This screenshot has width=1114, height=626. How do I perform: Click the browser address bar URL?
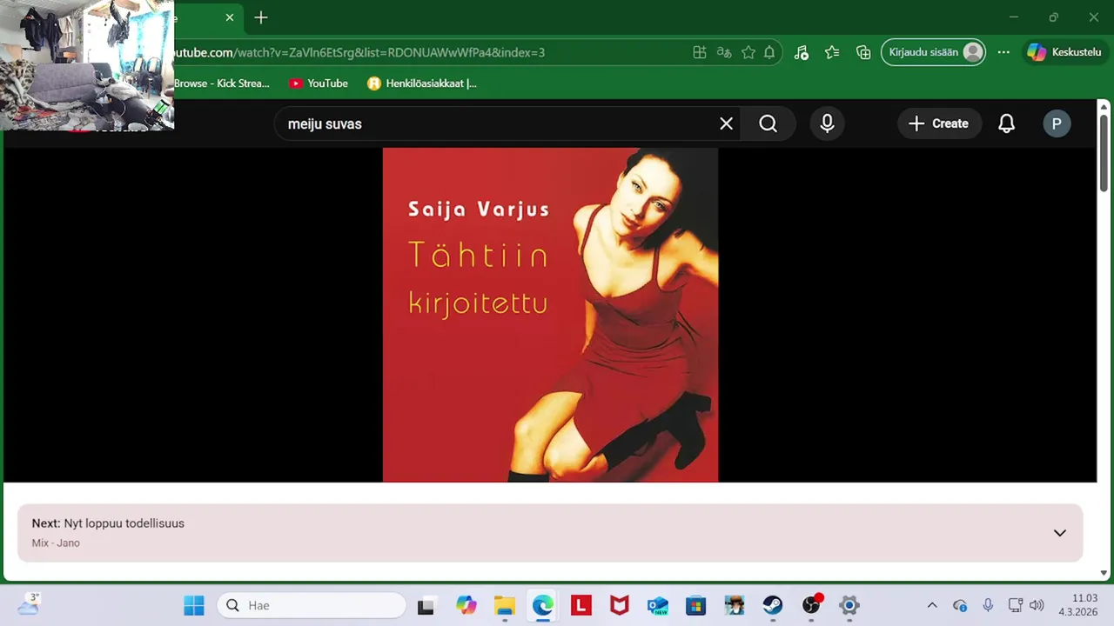pyautogui.click(x=359, y=52)
